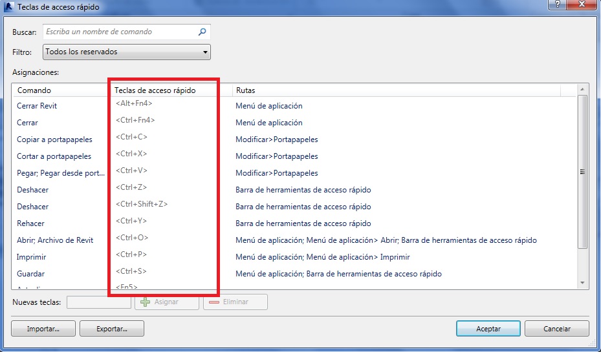Click the red minus Eliminar icon

214,302
